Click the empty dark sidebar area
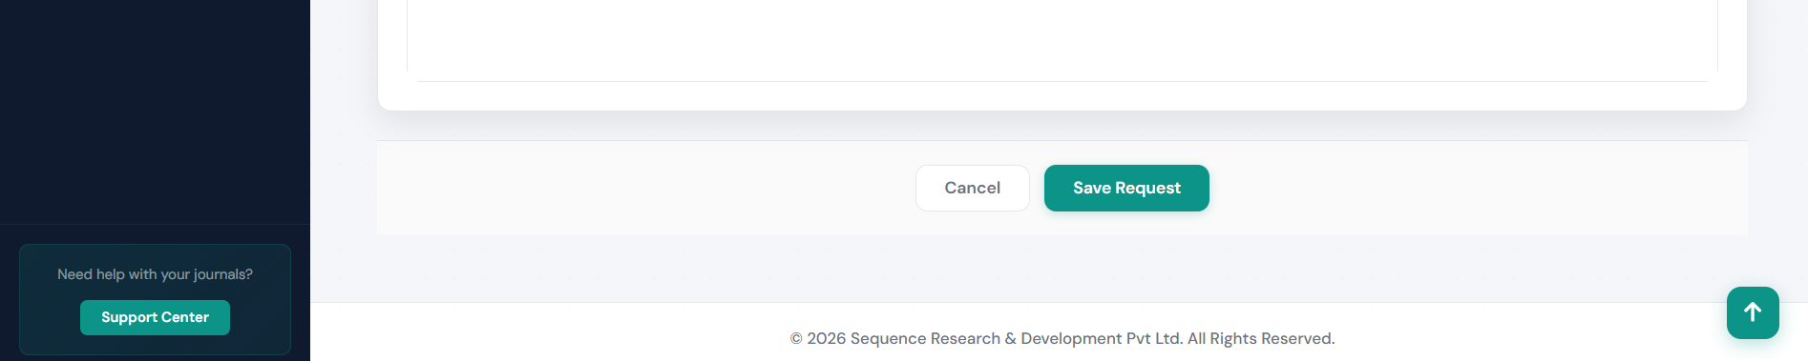Screen dimensions: 1808x361 click(155, 110)
